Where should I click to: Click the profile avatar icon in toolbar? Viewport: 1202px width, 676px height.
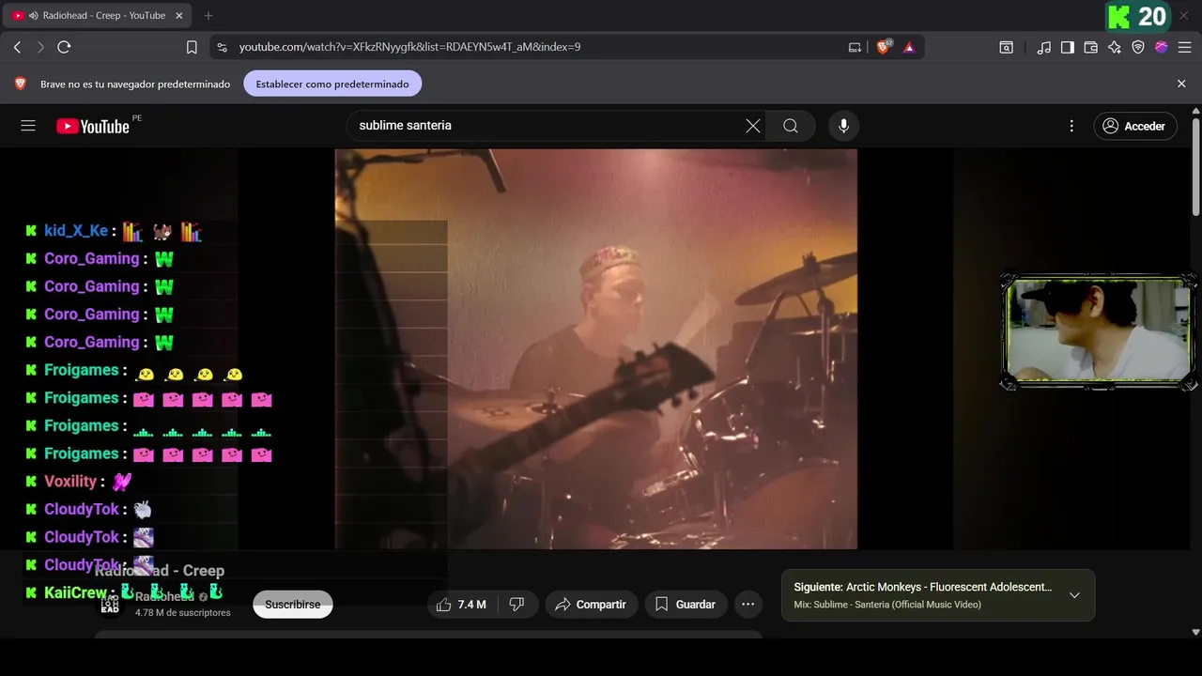1162,47
